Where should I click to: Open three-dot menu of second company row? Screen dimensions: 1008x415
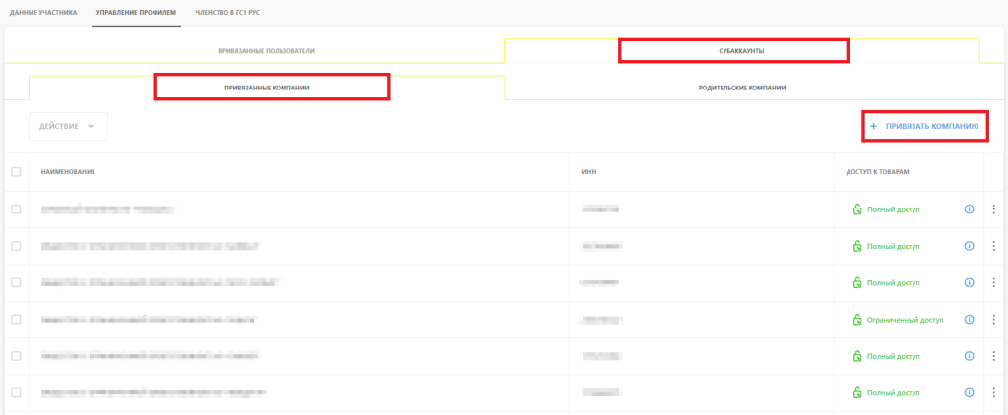point(994,246)
